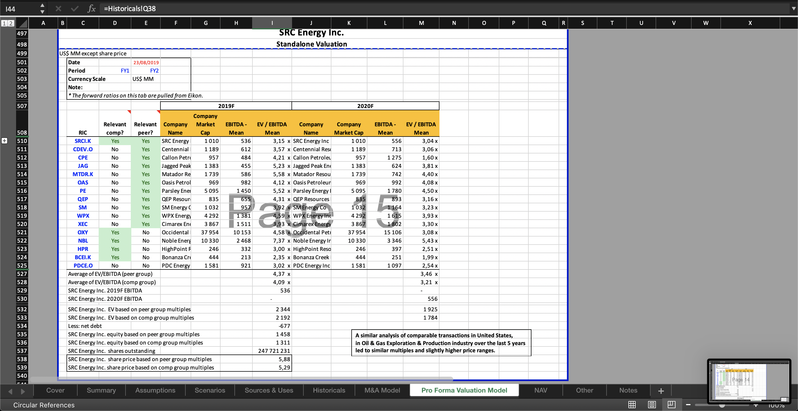This screenshot has height=411, width=798.
Task: Click the page preview thumbnail
Action: [x=749, y=382]
